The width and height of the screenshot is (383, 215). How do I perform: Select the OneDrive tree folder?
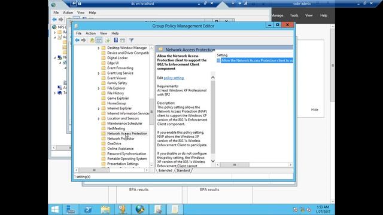pyautogui.click(x=114, y=143)
